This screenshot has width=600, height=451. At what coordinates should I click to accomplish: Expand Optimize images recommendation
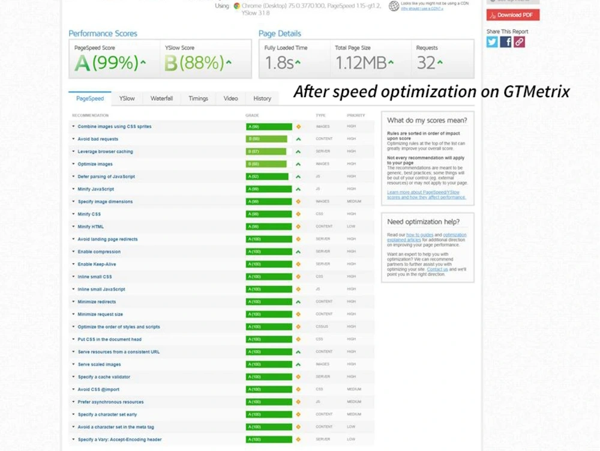click(x=95, y=164)
